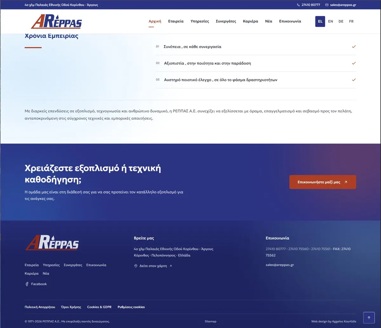The width and height of the screenshot is (381, 328).
Task: Click the Βρείτε μας footer heading
Action: [144, 238]
